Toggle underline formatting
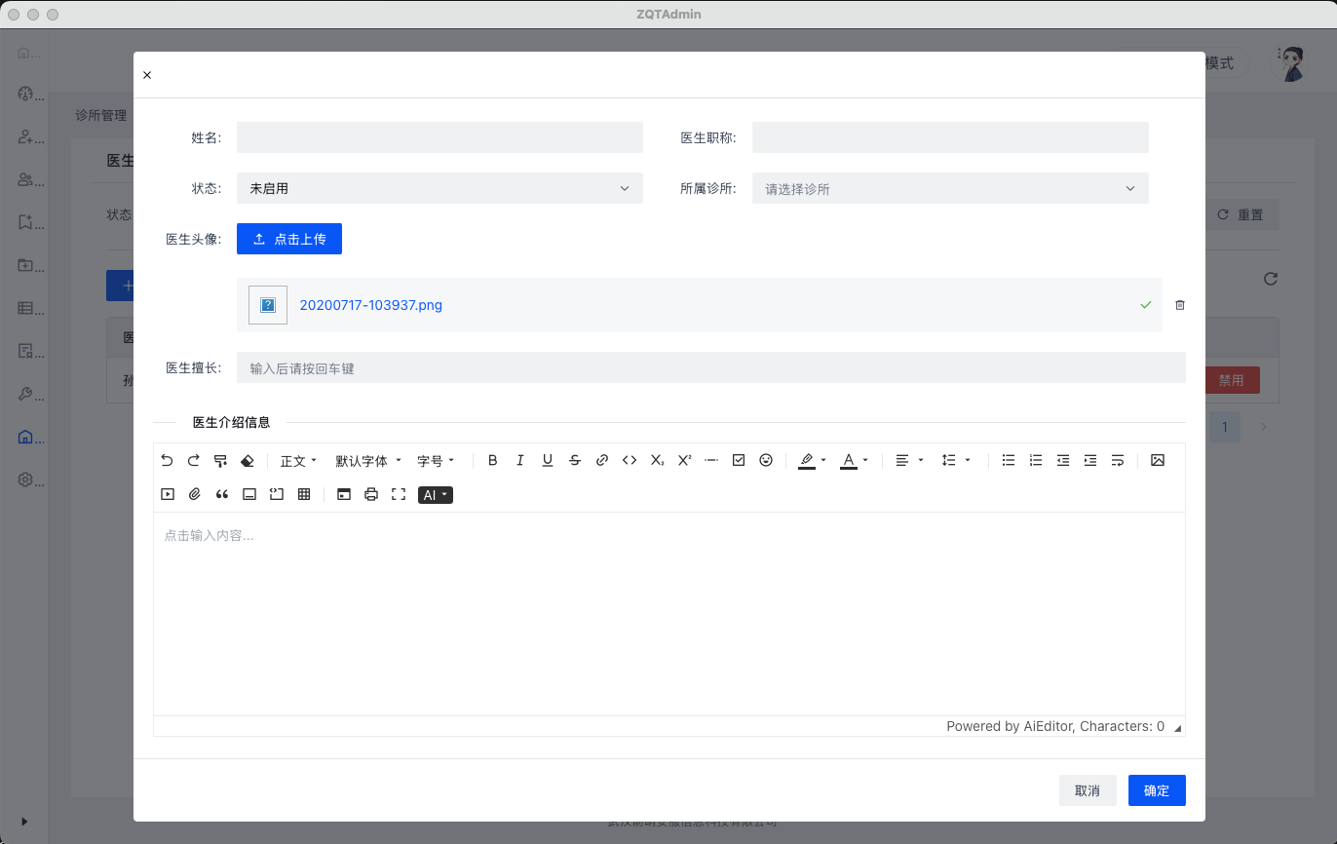The height and width of the screenshot is (844, 1337). (x=548, y=460)
